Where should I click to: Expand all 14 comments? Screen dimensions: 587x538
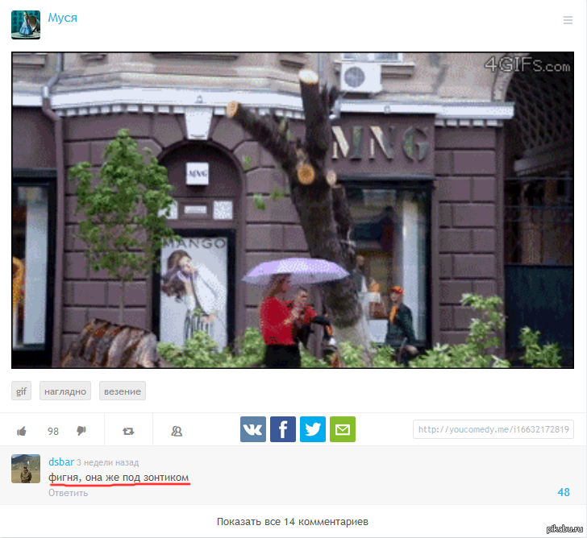pyautogui.click(x=293, y=521)
